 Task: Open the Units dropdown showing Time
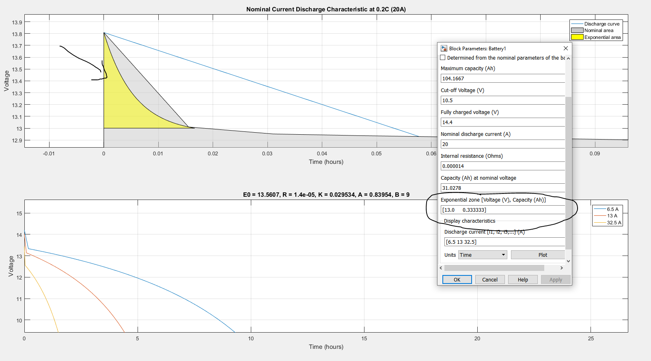point(483,255)
